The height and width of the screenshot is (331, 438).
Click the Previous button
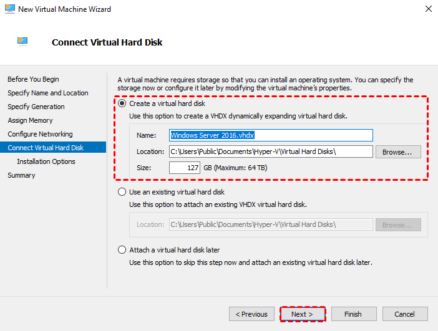[252, 314]
